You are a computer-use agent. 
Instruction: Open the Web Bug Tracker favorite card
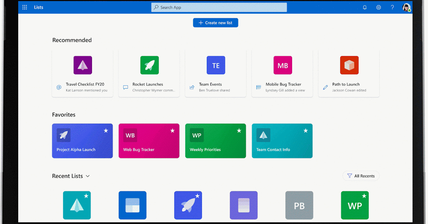click(x=149, y=141)
